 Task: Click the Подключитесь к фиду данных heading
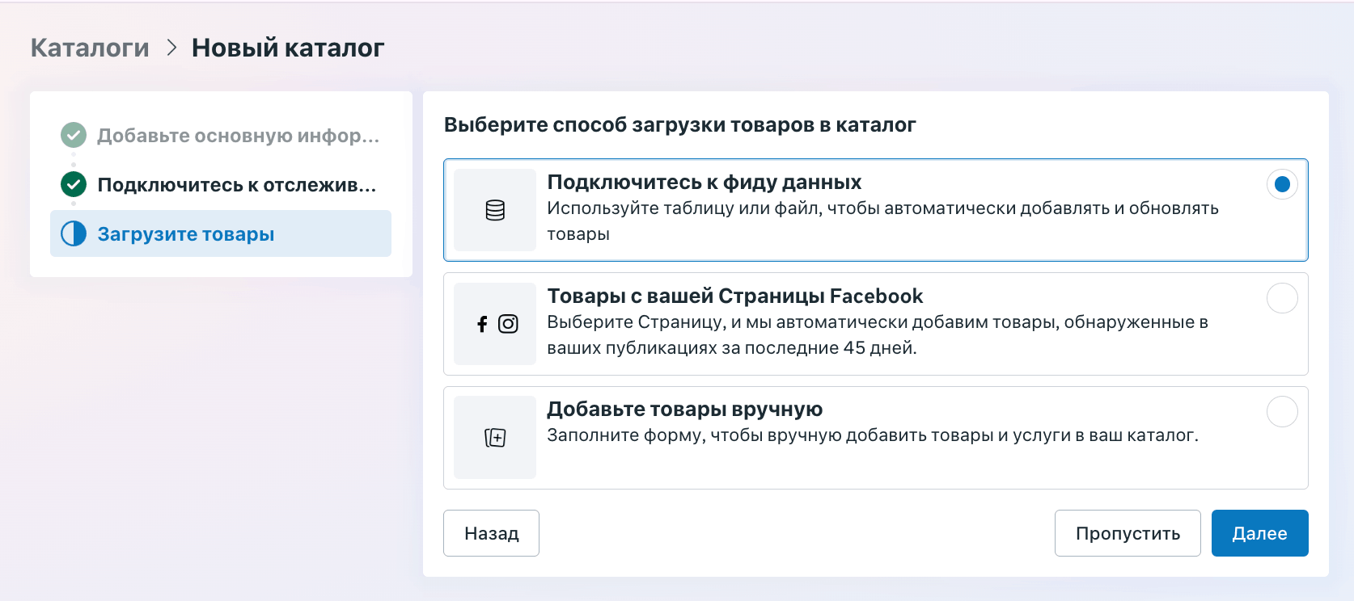(x=705, y=182)
